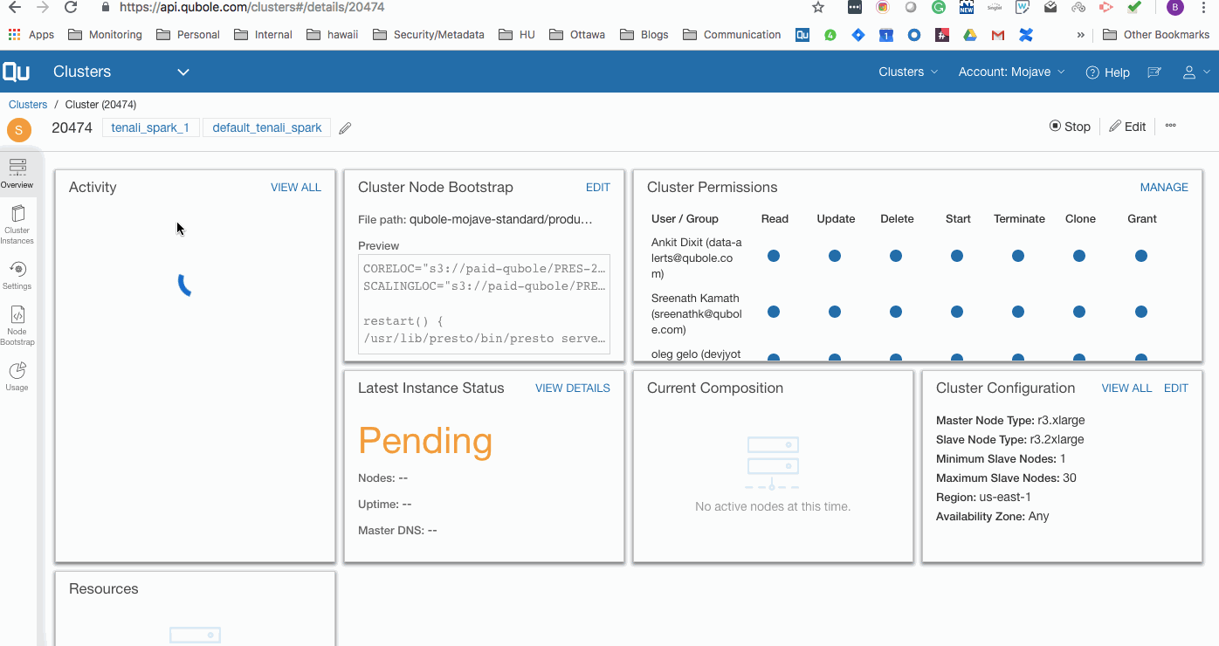Open the Google Drive bookmark icon
This screenshot has width=1219, height=646.
(x=970, y=35)
